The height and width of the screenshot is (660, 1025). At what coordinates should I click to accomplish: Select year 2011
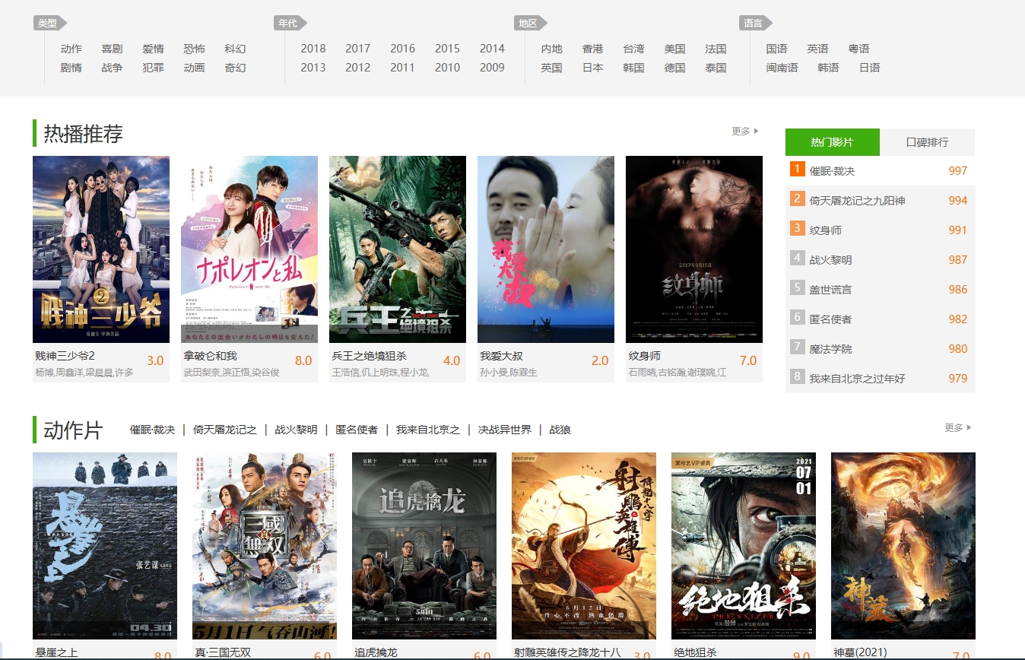click(403, 68)
